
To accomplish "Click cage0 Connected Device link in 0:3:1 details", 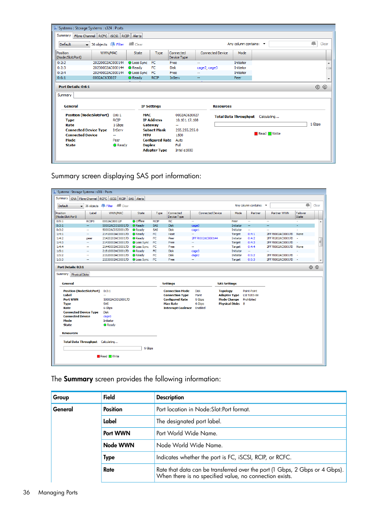I will [x=107, y=317].
